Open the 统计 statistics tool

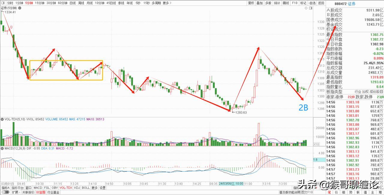pyautogui.click(x=277, y=3)
